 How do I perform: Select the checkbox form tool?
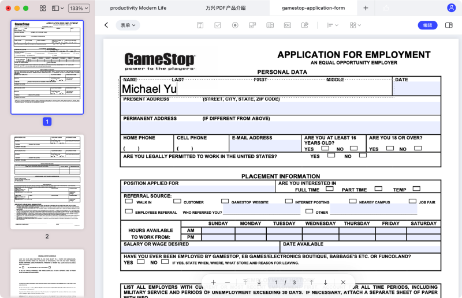coord(218,25)
